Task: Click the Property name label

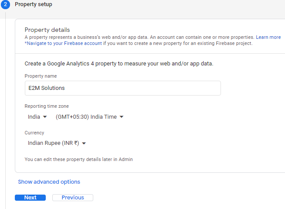Action: click(41, 76)
